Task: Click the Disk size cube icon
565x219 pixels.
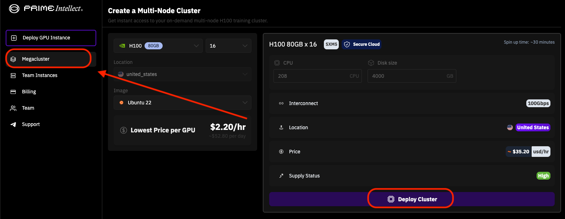Action: [x=371, y=63]
